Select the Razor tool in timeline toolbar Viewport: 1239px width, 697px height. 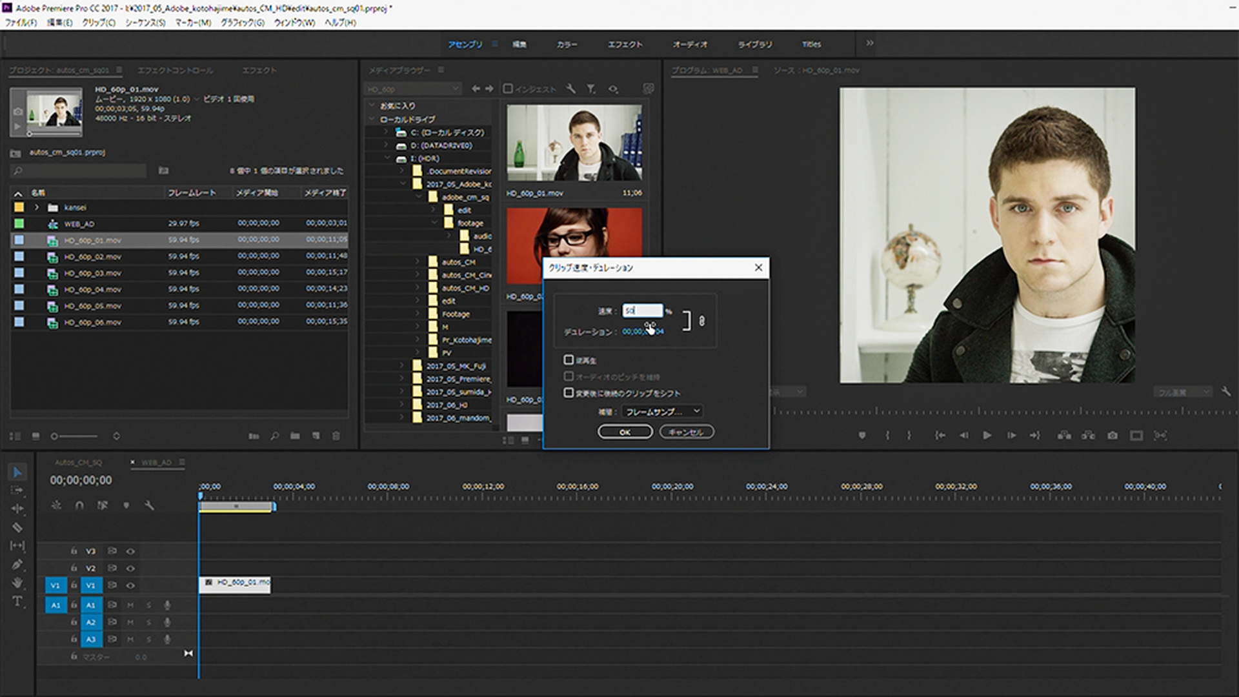pyautogui.click(x=17, y=527)
